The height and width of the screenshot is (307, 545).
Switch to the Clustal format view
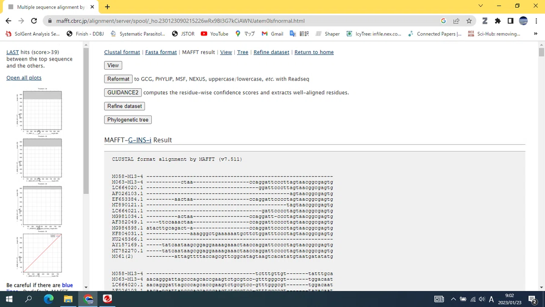[x=122, y=52]
